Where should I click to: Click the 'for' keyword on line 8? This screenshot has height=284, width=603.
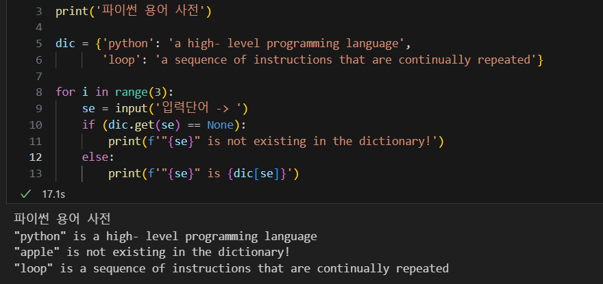[x=65, y=92]
